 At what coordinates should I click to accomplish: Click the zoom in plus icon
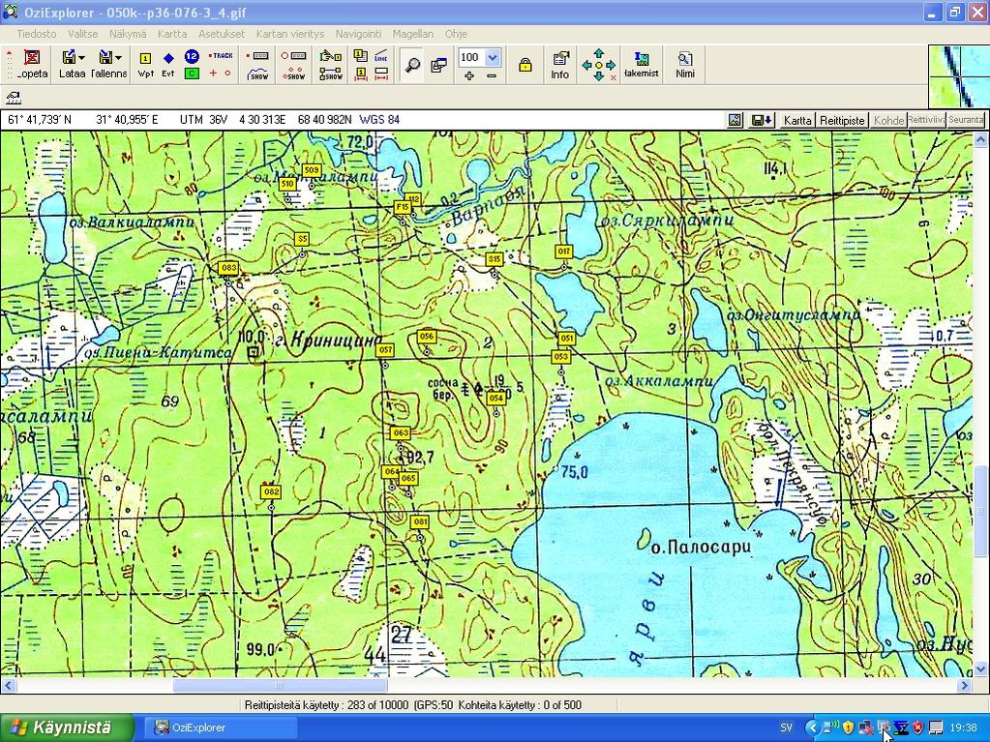coord(469,75)
